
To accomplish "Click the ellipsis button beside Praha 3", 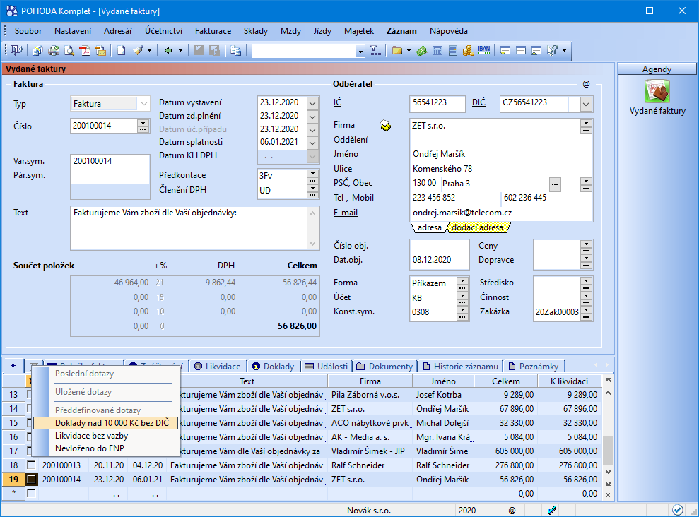I will [555, 184].
